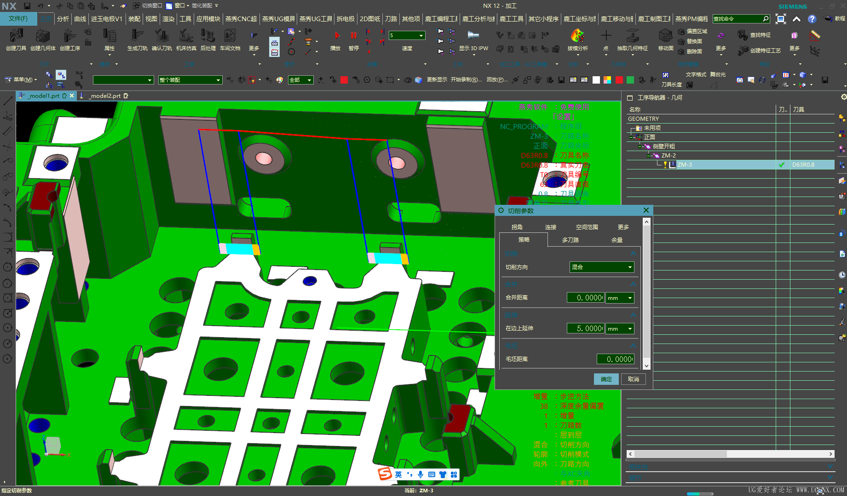Select the ZM-3 operation row
The width and height of the screenshot is (847, 496).
730,165
